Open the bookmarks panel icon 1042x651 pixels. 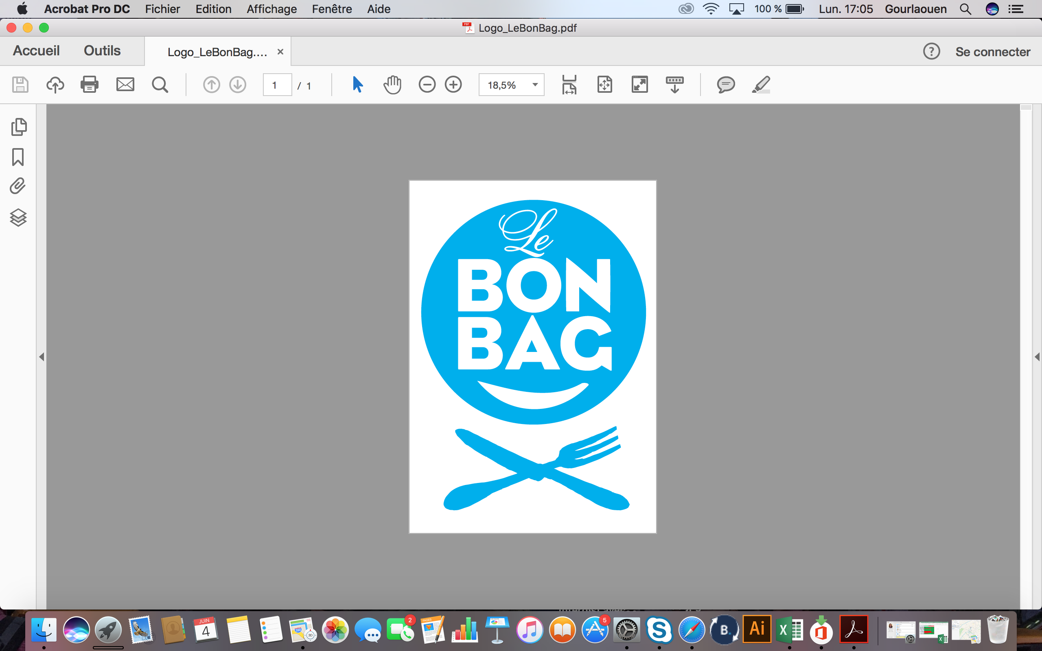[18, 157]
